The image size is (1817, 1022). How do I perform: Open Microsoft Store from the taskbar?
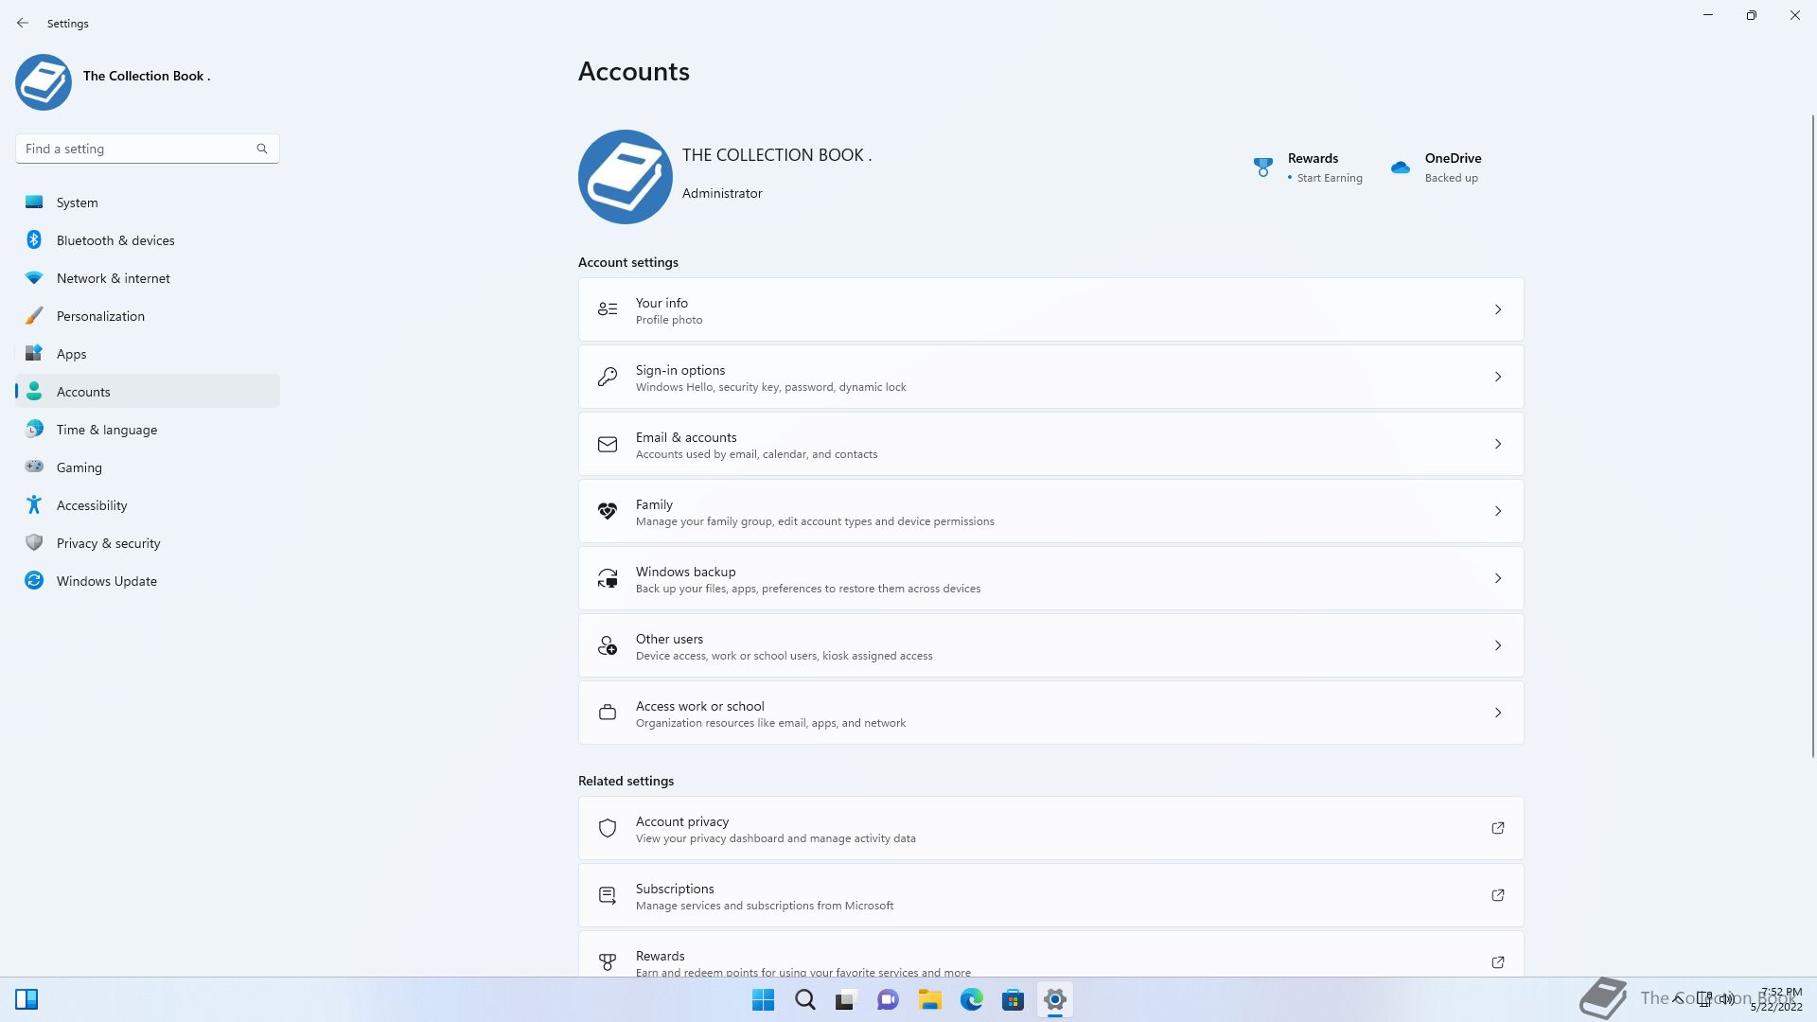(1013, 999)
